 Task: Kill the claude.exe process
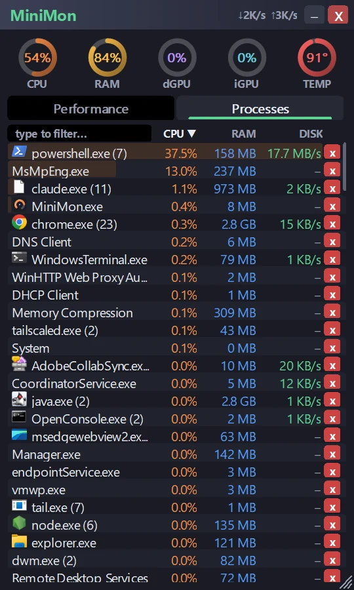click(x=332, y=189)
